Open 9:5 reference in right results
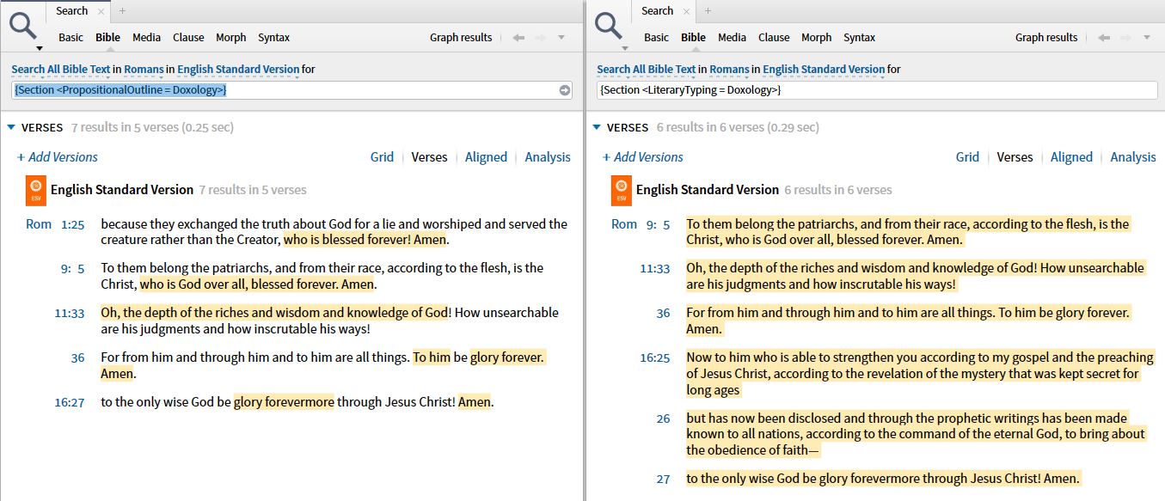 tap(658, 224)
